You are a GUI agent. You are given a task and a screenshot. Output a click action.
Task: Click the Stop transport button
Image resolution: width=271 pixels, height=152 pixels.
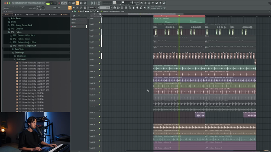[x=55, y=3]
